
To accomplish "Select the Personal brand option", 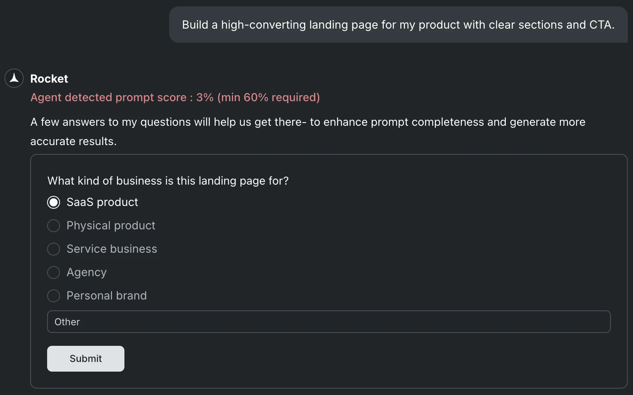I will click(53, 296).
